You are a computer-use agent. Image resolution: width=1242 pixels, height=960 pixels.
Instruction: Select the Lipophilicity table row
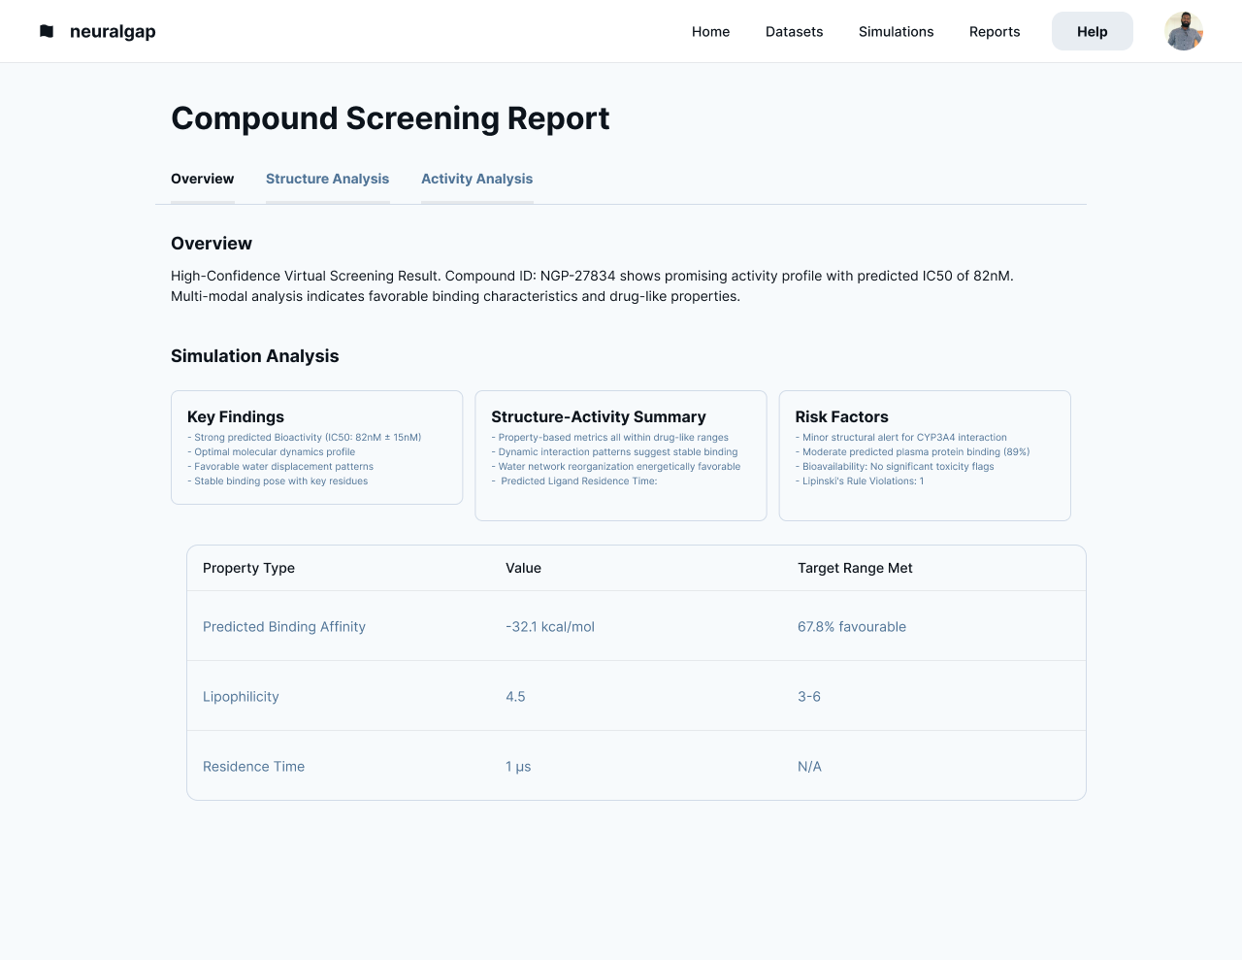(x=636, y=696)
